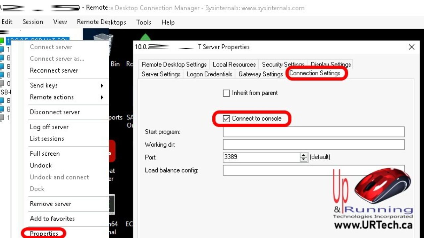Screen dimensions: 424x238
Task: Open the Session menu in menu bar
Action: pyautogui.click(x=32, y=22)
